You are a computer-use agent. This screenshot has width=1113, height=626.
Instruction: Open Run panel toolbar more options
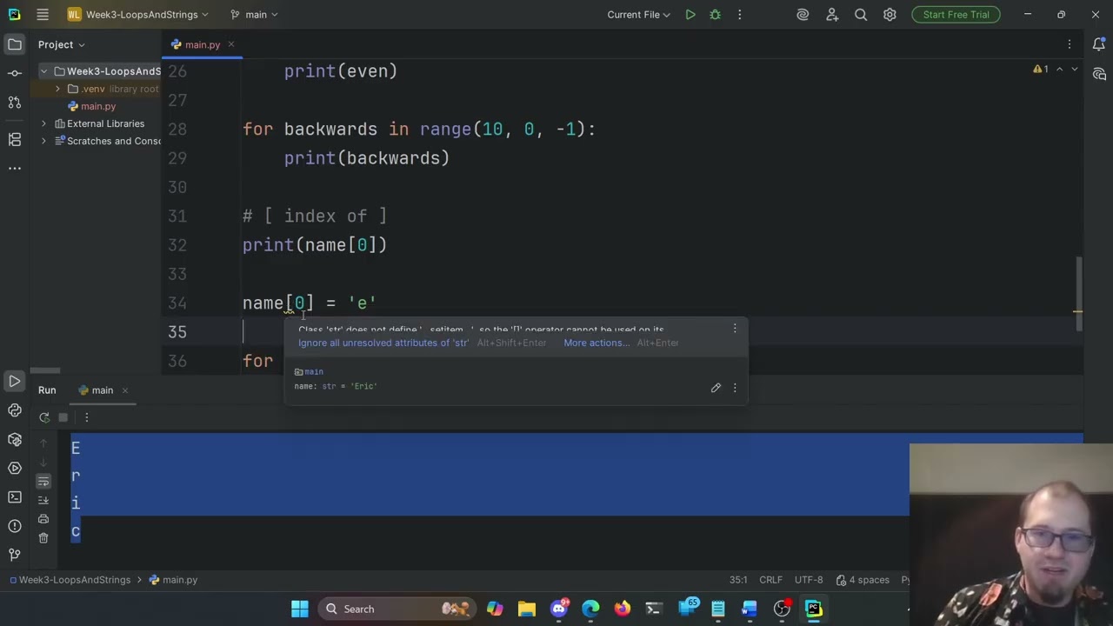point(86,417)
